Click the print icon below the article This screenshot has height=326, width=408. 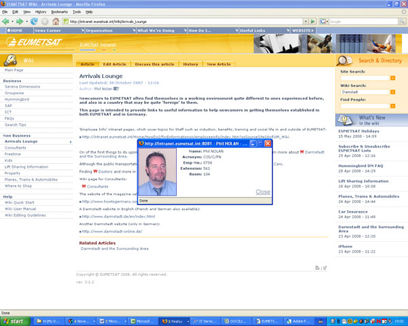click(317, 268)
